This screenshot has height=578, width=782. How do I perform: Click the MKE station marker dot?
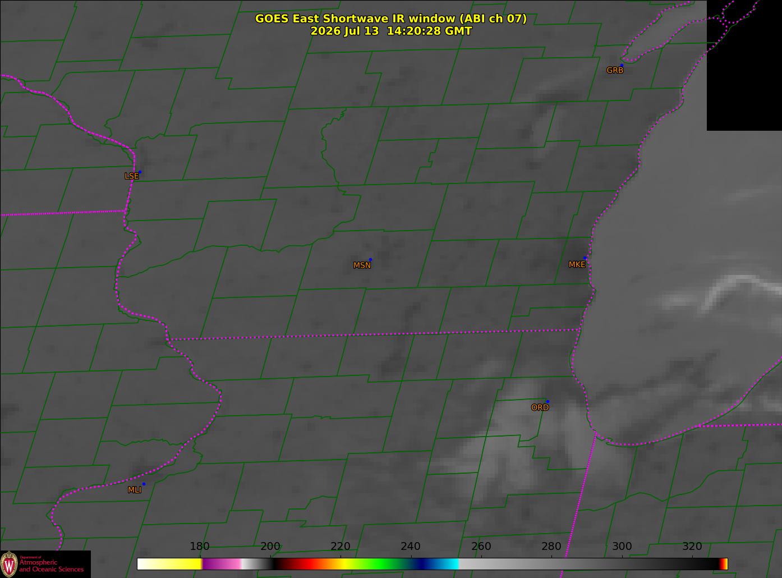(585, 258)
